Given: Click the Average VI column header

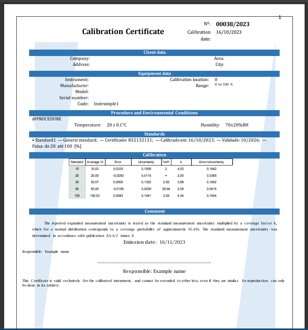Looking at the screenshot, I should [95, 162].
